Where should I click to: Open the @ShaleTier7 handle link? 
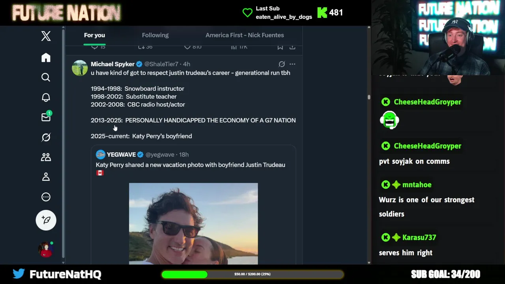coord(161,64)
